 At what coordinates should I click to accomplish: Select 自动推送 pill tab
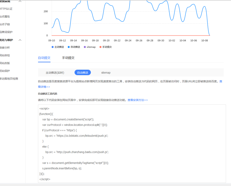click(83, 72)
